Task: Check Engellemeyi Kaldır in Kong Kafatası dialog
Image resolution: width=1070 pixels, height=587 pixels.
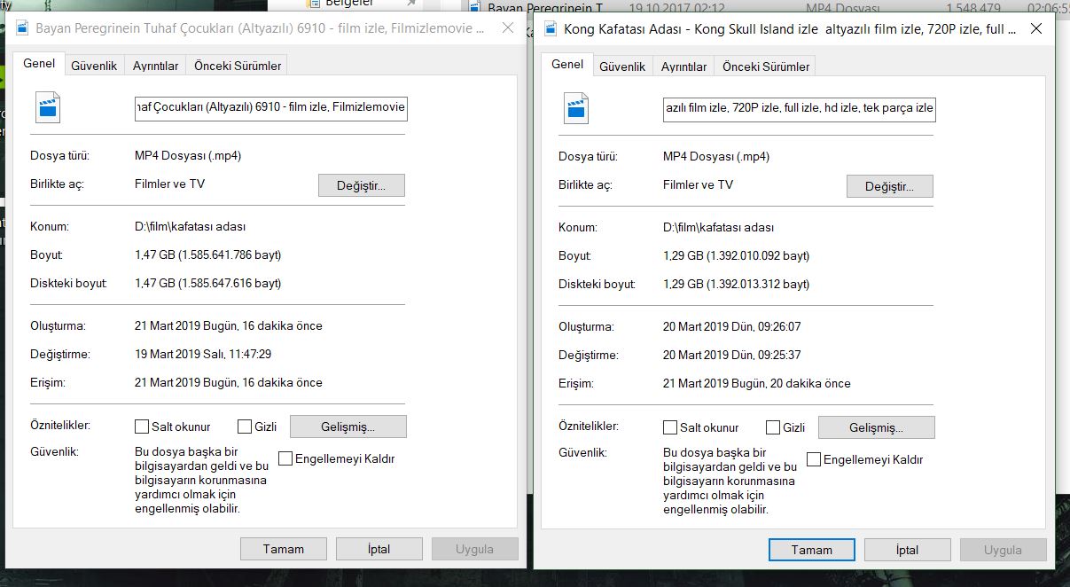Action: (814, 459)
